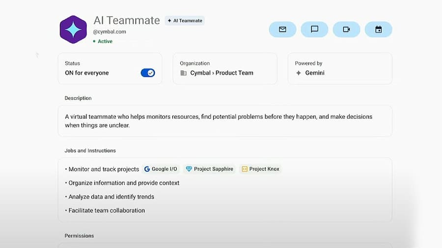
Task: Click the 'Powered by' label
Action: pos(308,63)
